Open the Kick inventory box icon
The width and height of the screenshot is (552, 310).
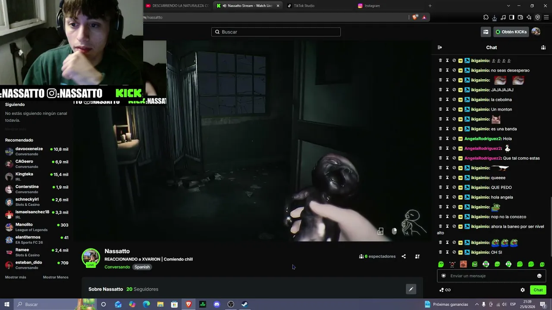[486, 32]
